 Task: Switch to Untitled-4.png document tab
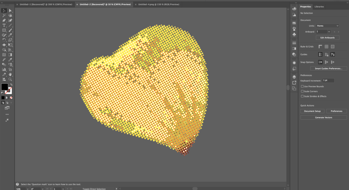(x=156, y=4)
